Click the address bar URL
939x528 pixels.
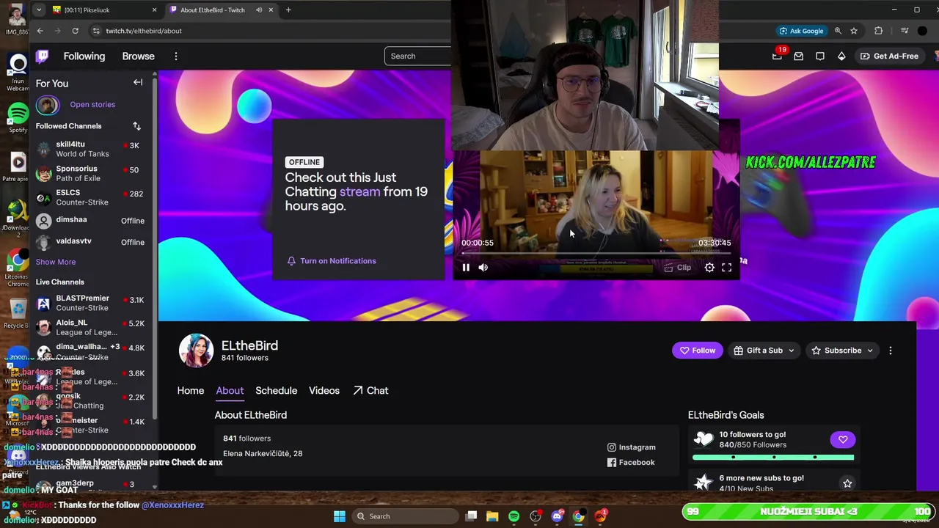144,31
